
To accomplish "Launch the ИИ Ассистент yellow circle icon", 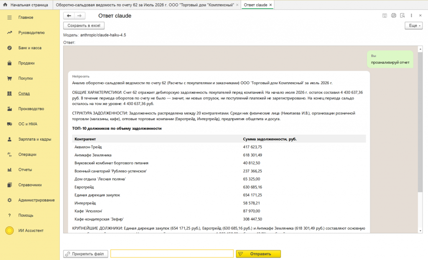I will coord(10,230).
